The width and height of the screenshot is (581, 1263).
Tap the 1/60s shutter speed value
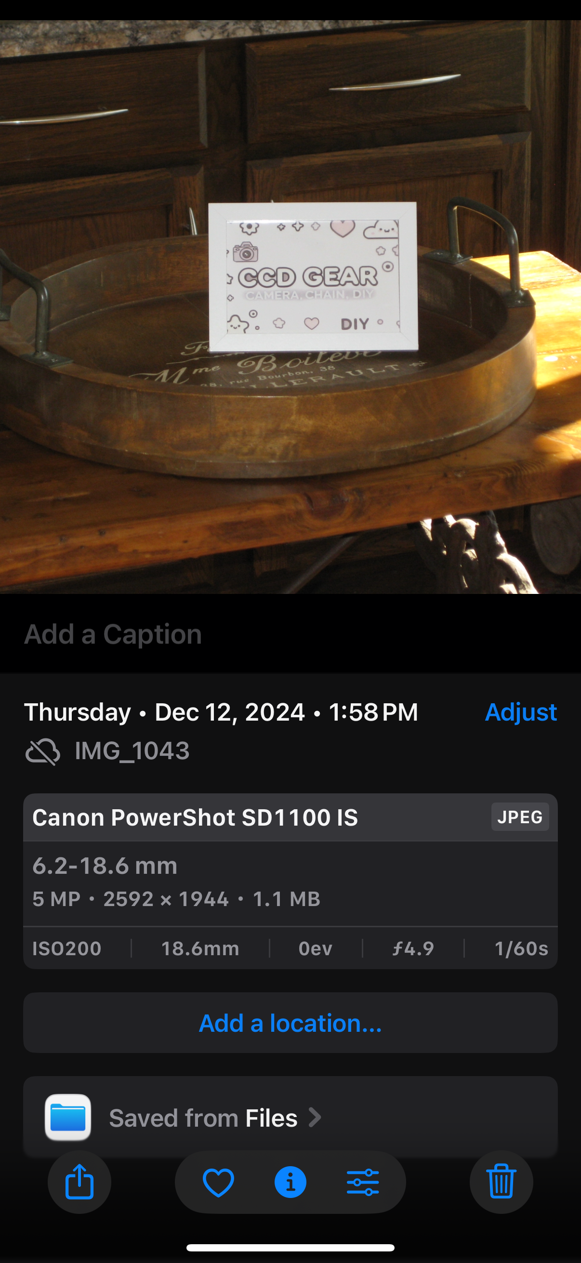(x=521, y=948)
